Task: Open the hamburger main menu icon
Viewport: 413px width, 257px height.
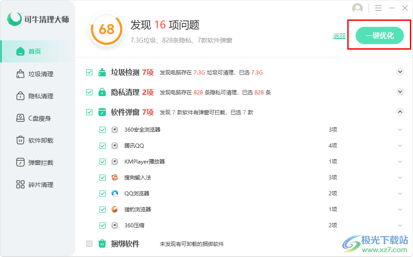Action: coord(378,8)
